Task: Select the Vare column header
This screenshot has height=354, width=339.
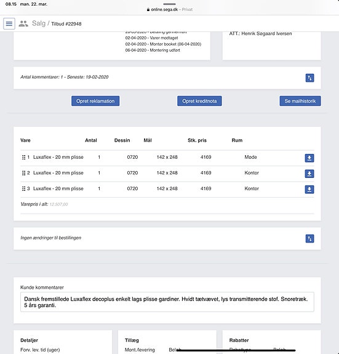Action: click(x=25, y=140)
